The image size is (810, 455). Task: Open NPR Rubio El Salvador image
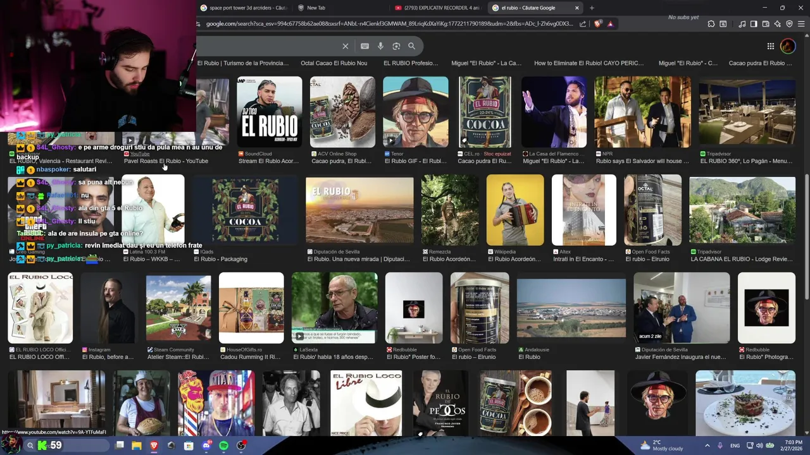(643, 112)
